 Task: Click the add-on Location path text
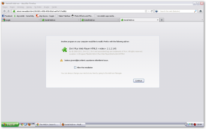tap(97, 54)
